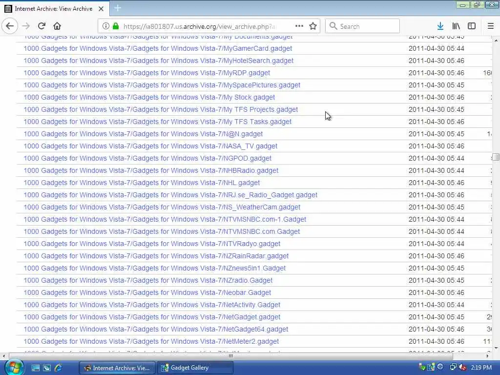Click the date beside NASA_TV.gadget
This screenshot has width=500, height=375.
pos(436,146)
